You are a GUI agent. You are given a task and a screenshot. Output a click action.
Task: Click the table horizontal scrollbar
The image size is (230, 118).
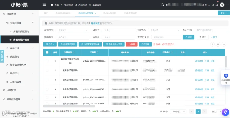pyautogui.click(x=69, y=106)
